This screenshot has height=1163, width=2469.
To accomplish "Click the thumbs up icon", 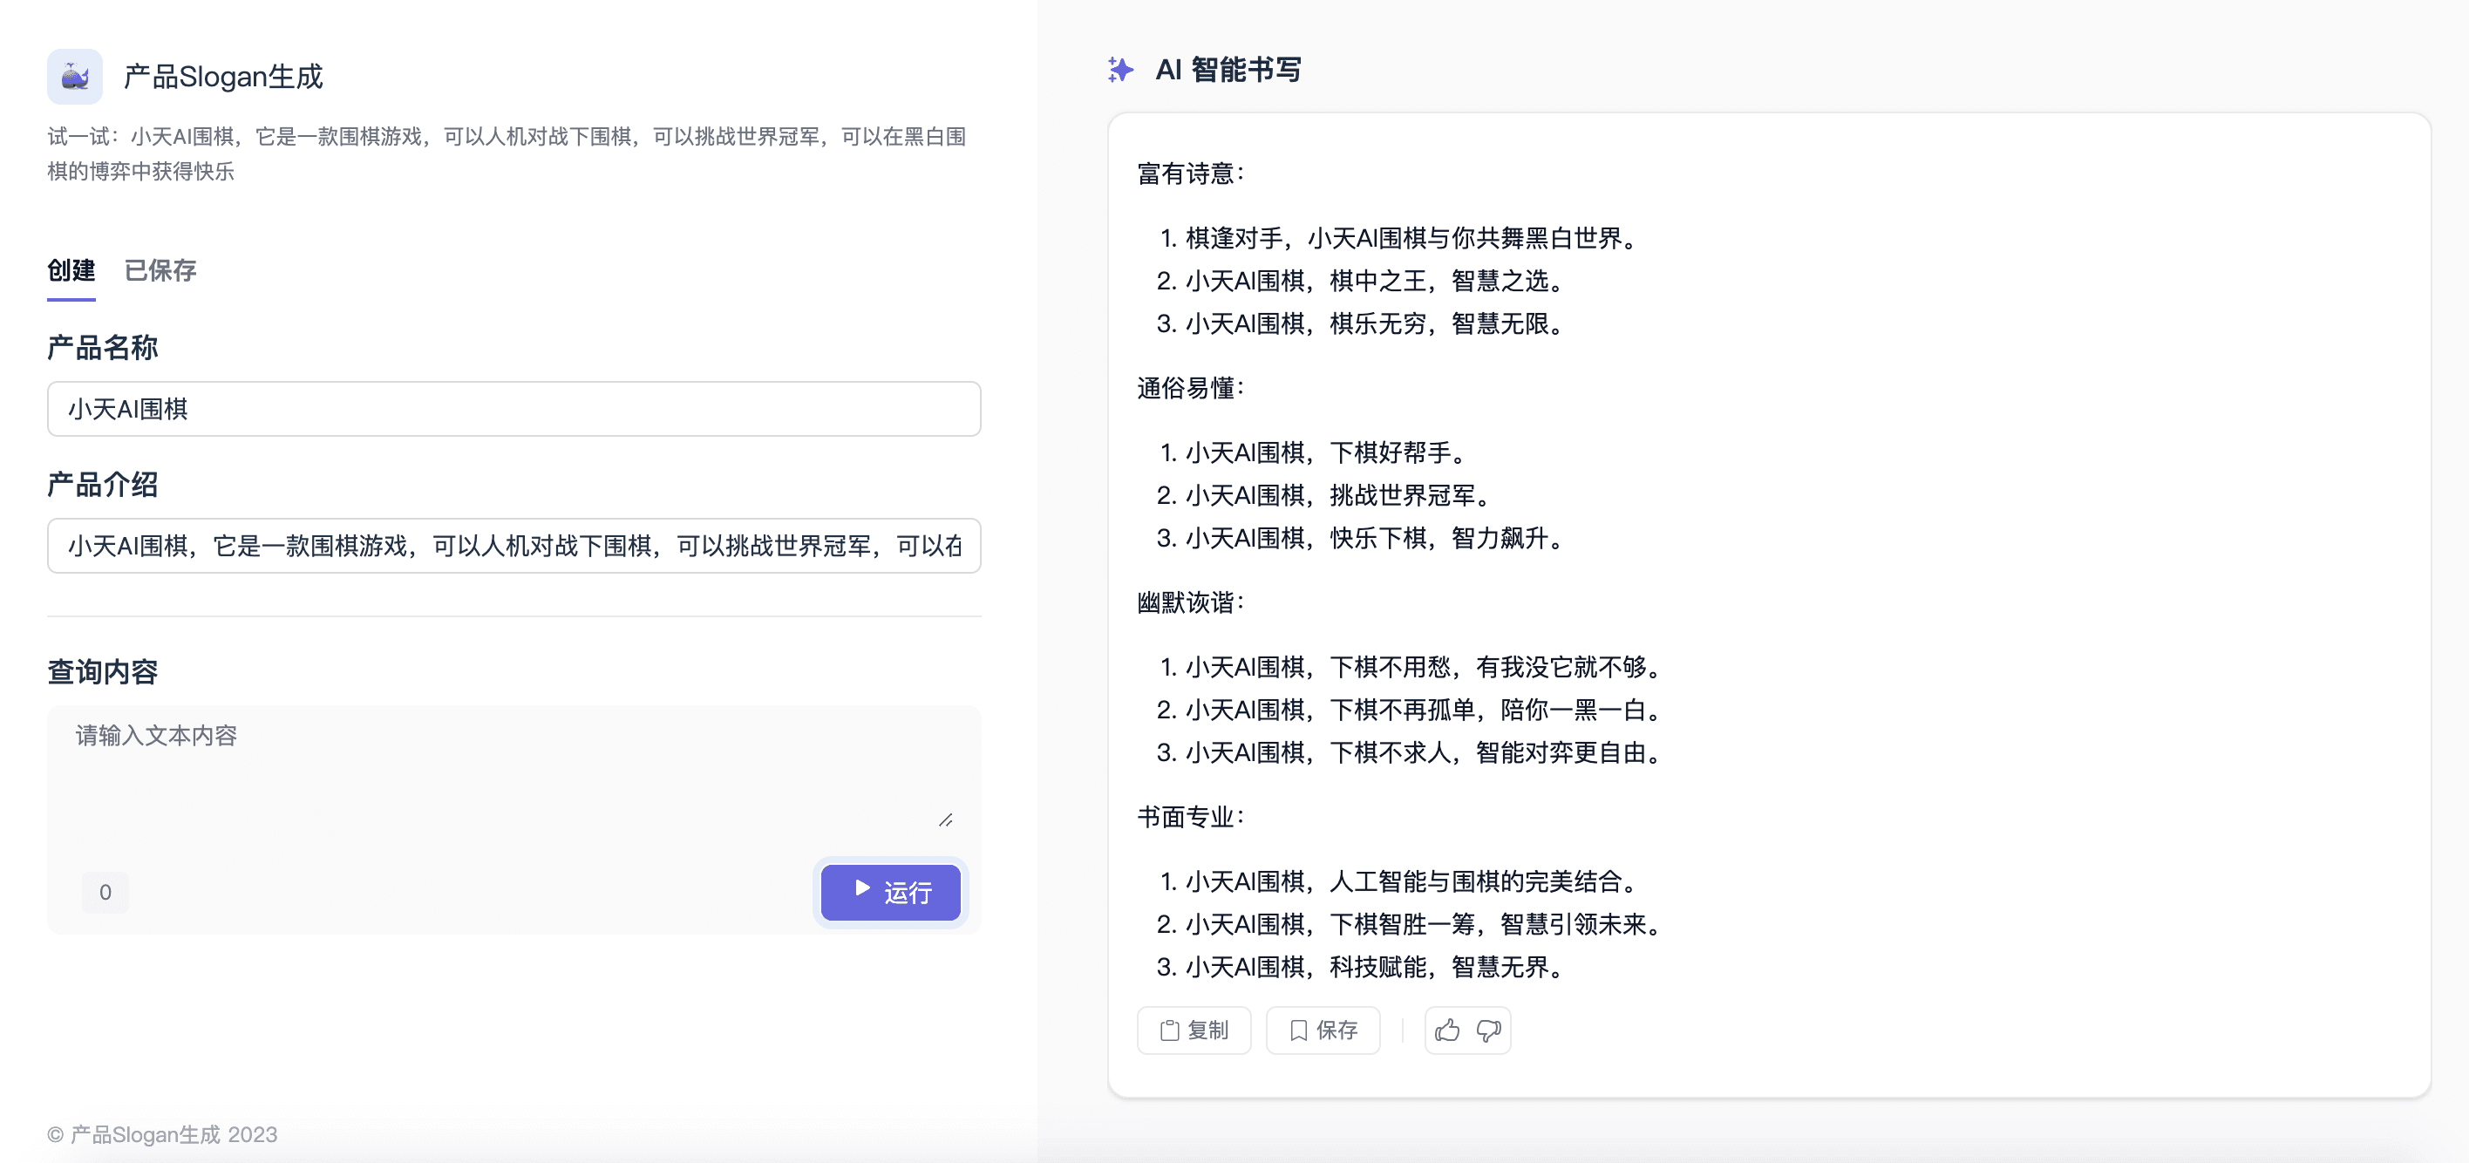I will (x=1447, y=1030).
